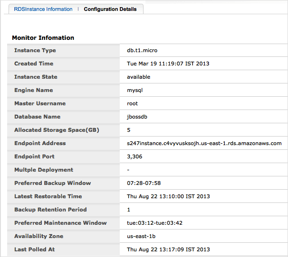The height and width of the screenshot is (257, 288).
Task: Select the root master username value
Action: pos(132,103)
